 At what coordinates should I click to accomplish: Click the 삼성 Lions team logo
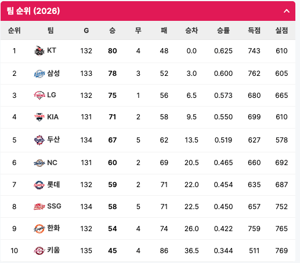(39, 74)
